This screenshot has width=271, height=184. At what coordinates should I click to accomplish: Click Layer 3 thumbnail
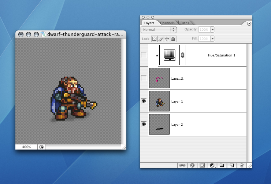tap(159, 78)
